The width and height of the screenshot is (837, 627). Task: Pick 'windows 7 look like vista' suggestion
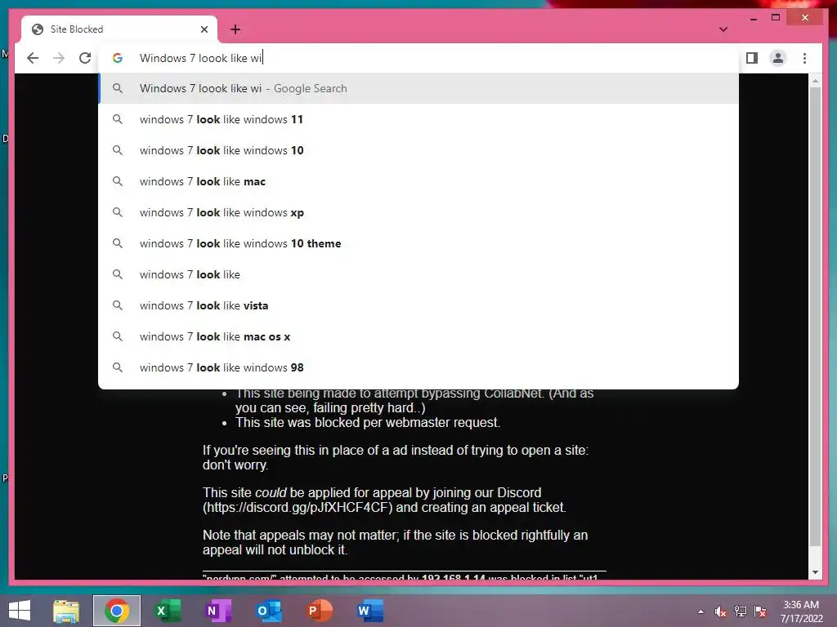[x=418, y=305]
